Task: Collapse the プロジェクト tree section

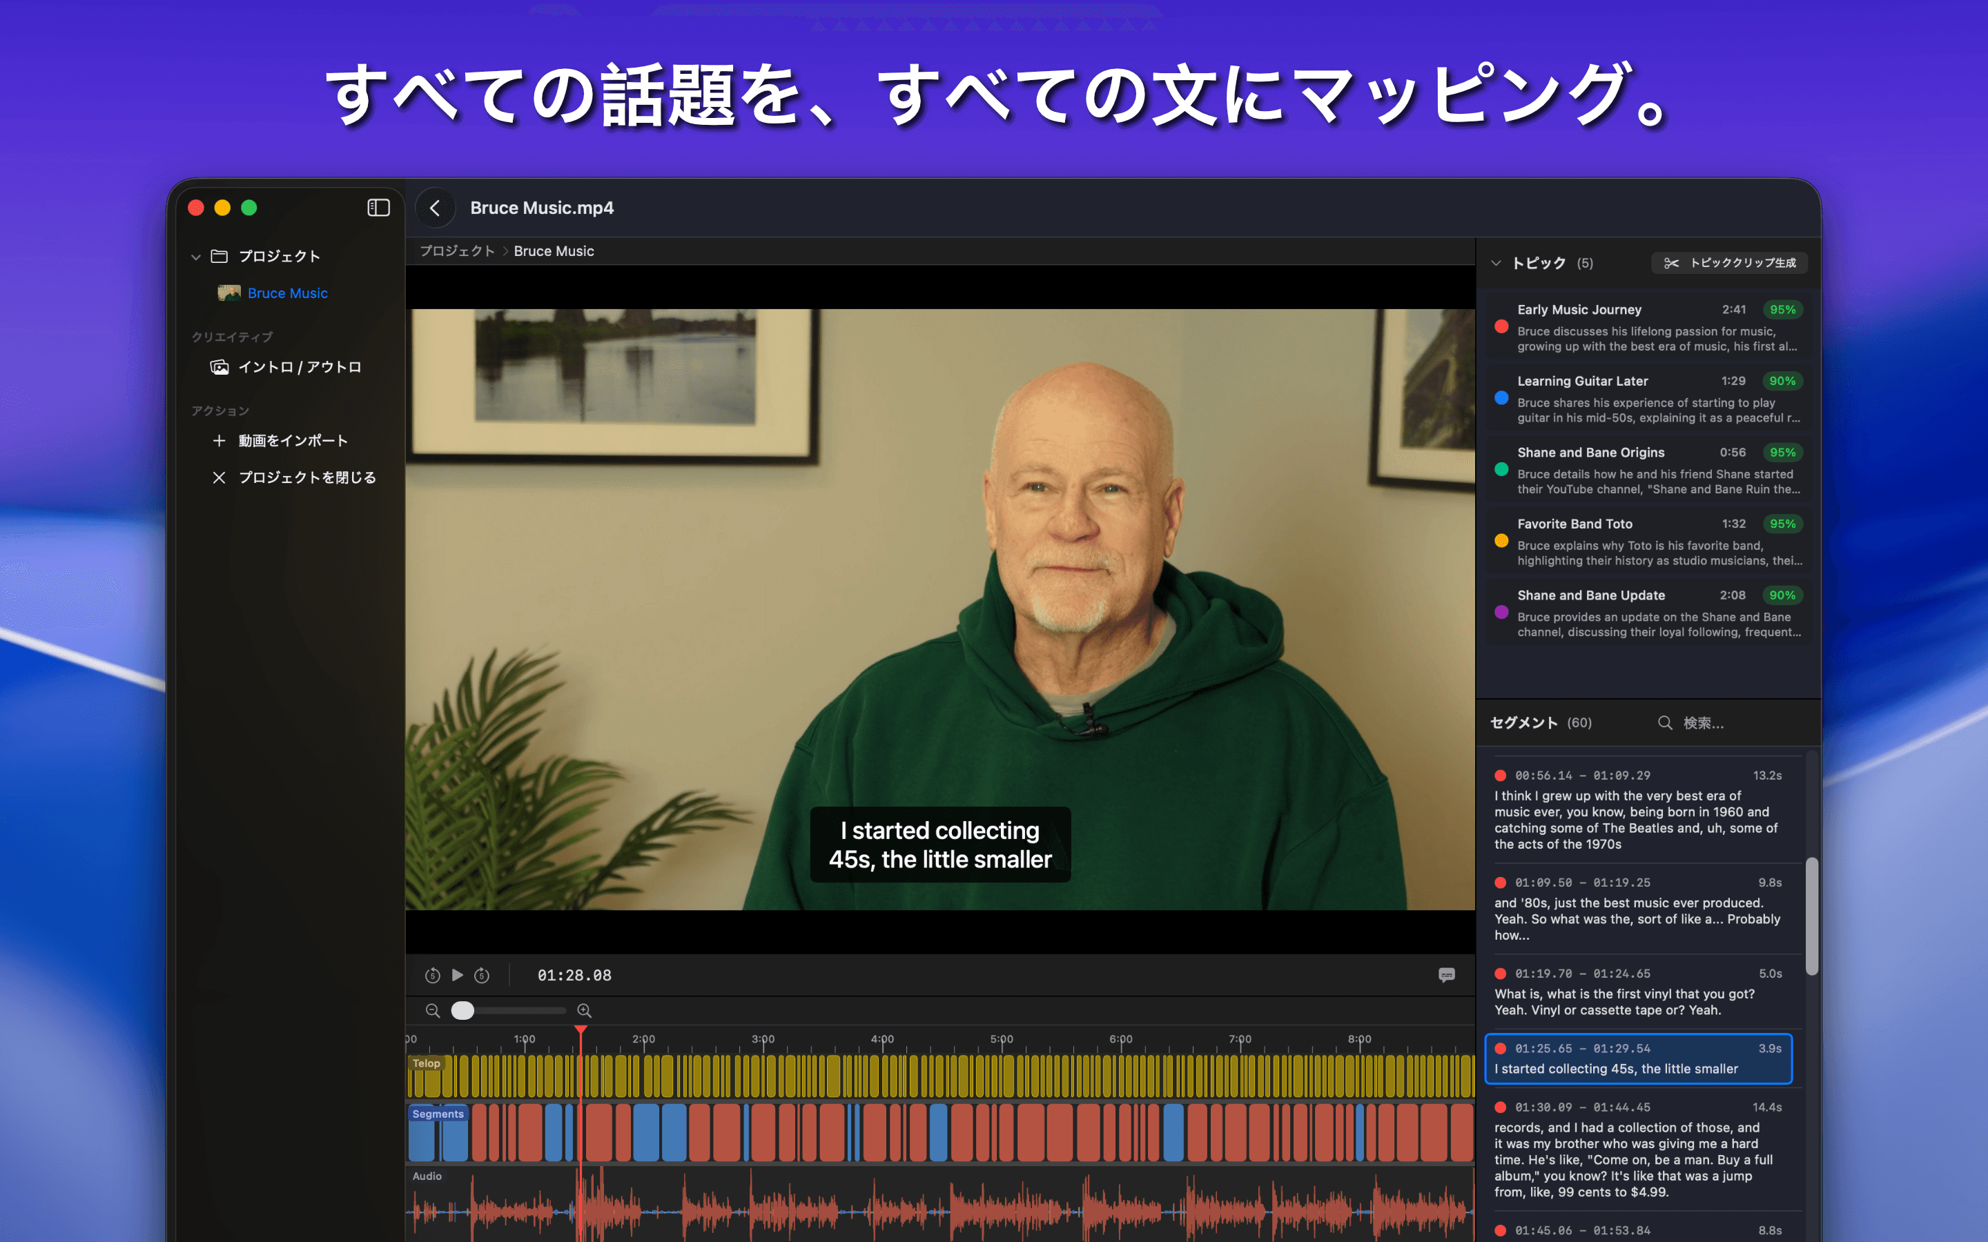Action: click(195, 257)
